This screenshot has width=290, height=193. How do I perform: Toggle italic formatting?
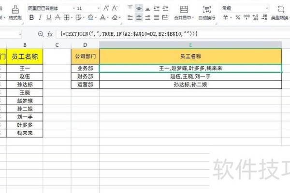pyautogui.click(x=40, y=17)
